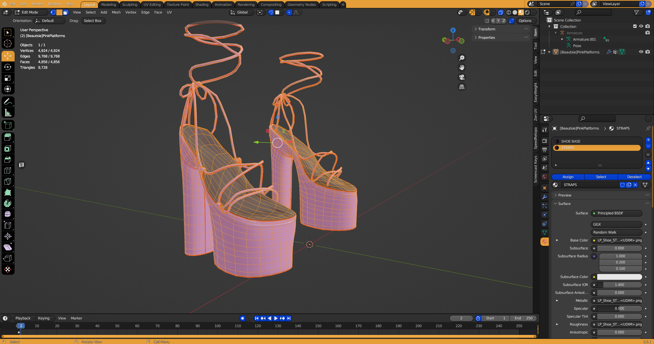Screen dimensions: 654x344
Task: Hide Collection with its eye icon
Action: pyautogui.click(x=641, y=26)
